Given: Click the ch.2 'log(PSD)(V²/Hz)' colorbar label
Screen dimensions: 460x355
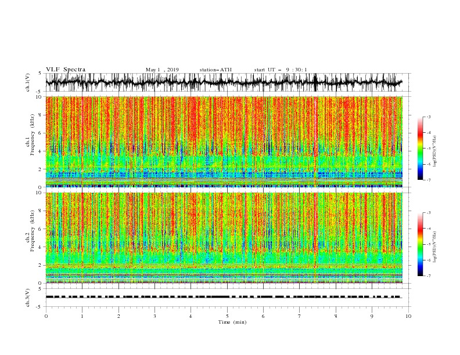Looking at the screenshot, I should pyautogui.click(x=435, y=247).
